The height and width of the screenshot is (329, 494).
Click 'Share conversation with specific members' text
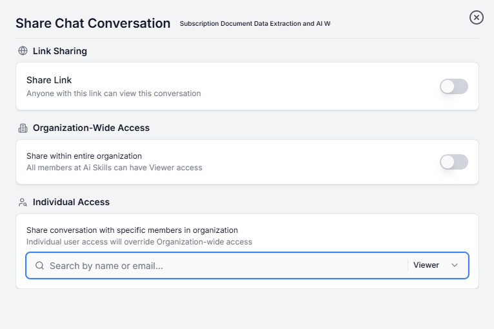[x=132, y=230]
